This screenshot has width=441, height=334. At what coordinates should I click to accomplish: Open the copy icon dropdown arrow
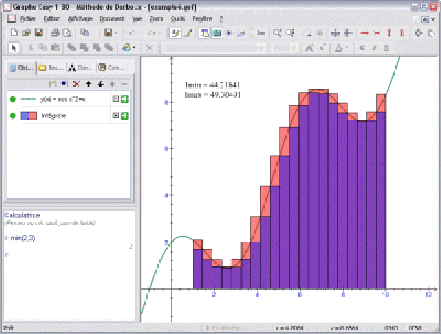(x=93, y=32)
